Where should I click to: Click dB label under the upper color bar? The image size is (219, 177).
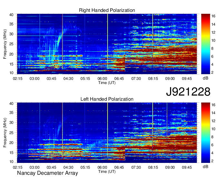click(205, 78)
